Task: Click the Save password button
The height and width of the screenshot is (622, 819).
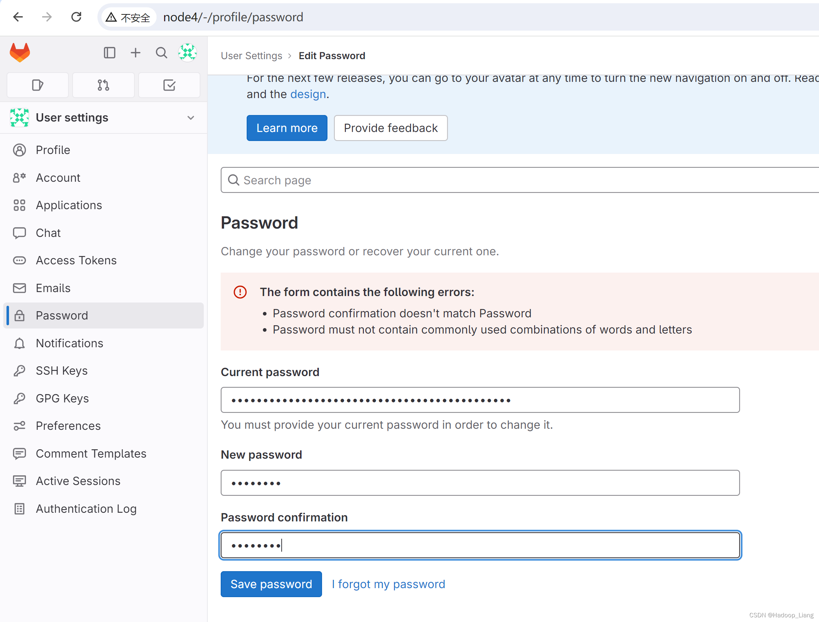Action: pos(271,584)
